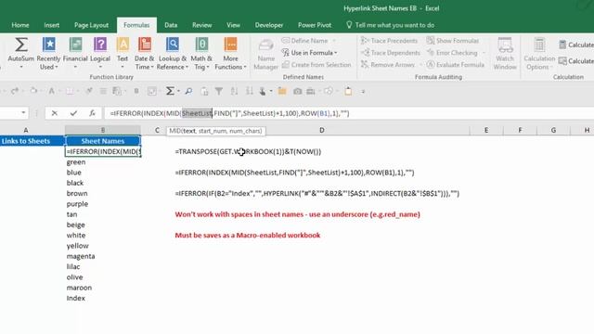Switch to the Page Layout tab
This screenshot has height=334, width=594.
[91, 25]
